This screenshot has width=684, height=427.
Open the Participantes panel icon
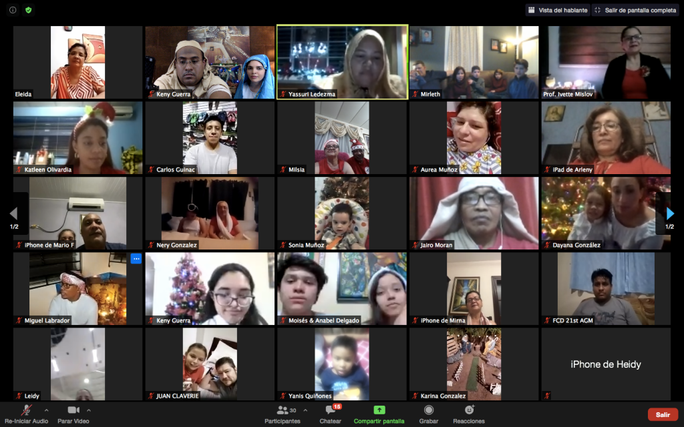283,410
